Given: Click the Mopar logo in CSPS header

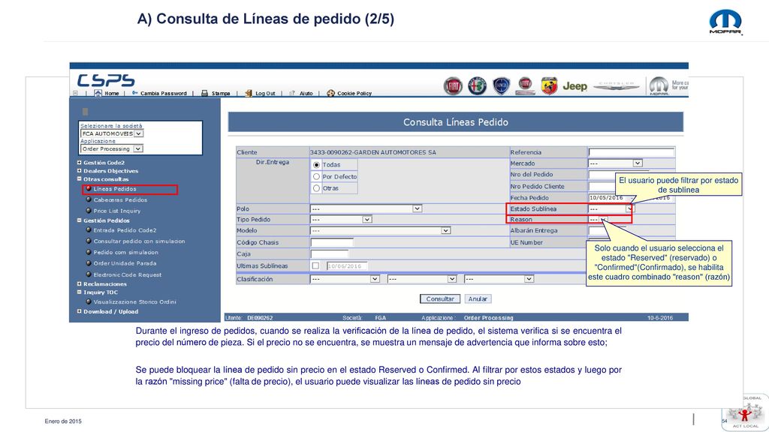Looking at the screenshot, I should [x=659, y=85].
